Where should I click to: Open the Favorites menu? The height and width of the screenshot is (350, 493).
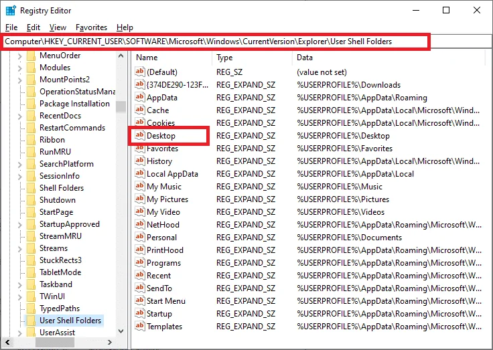coord(92,27)
